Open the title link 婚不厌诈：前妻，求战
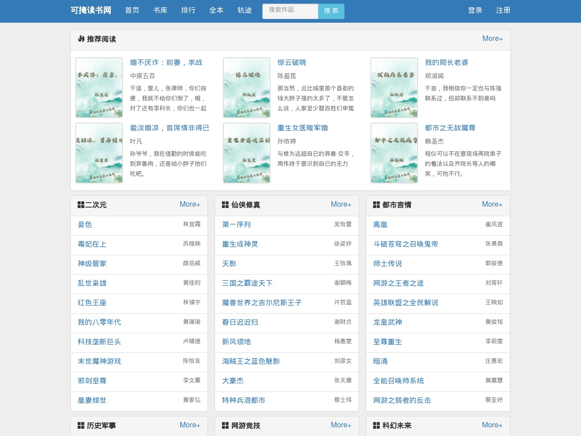Viewport: 581px width, 436px height. [166, 63]
